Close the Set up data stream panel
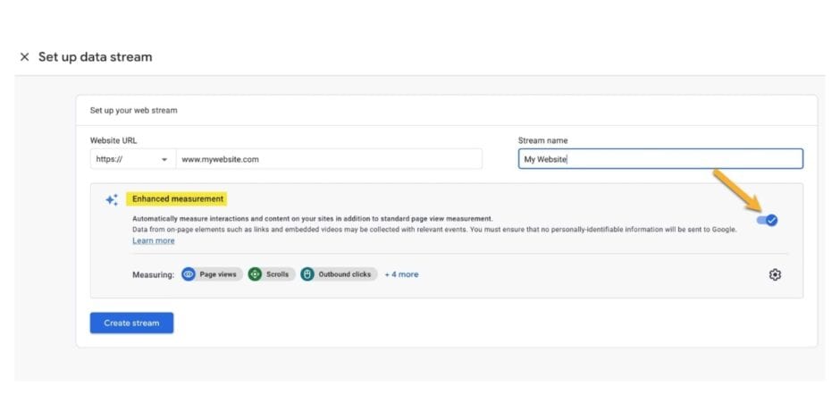The image size is (840, 420). (x=24, y=57)
